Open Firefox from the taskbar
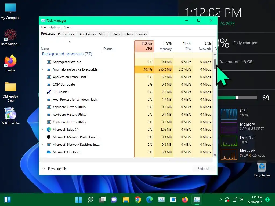The height and width of the screenshot is (206, 275). pos(185,200)
